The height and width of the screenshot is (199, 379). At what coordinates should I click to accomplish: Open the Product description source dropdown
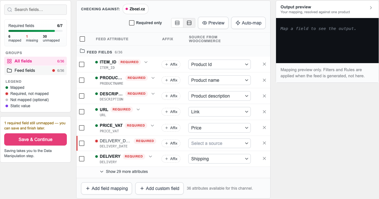220,96
